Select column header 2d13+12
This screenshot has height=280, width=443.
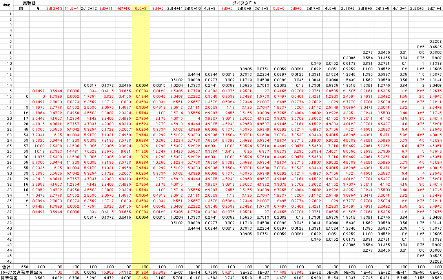pos(89,9)
